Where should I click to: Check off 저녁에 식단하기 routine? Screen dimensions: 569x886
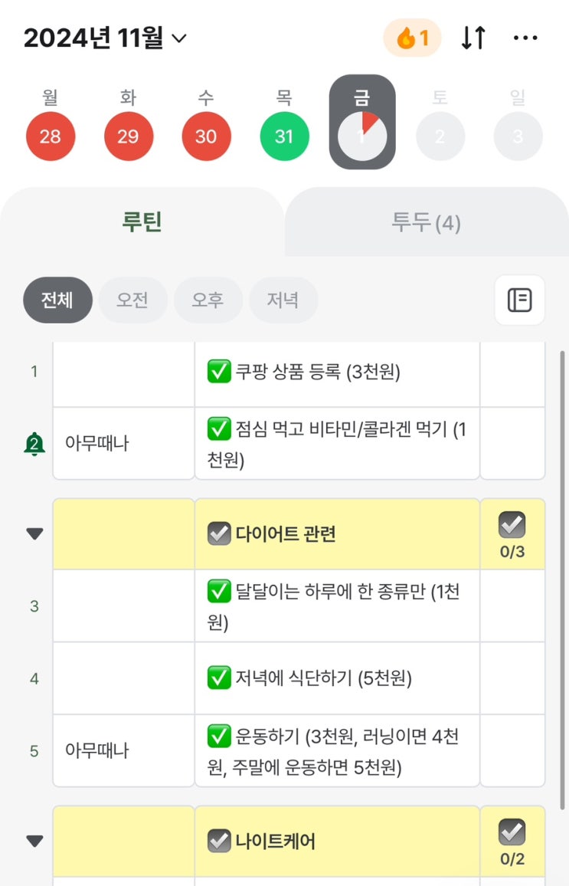[x=220, y=679]
